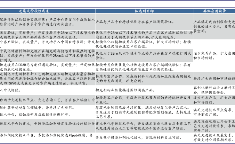Image resolution: width=235 pixels, height=144 pixels.
Task: Click the 12英寸先进制程刻蚀液 target cell
Action: 144,115
